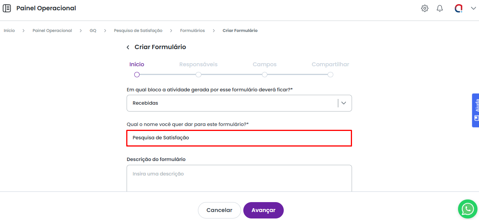Jump to the Compartilhar step
The width and height of the screenshot is (479, 220).
coord(330,75)
